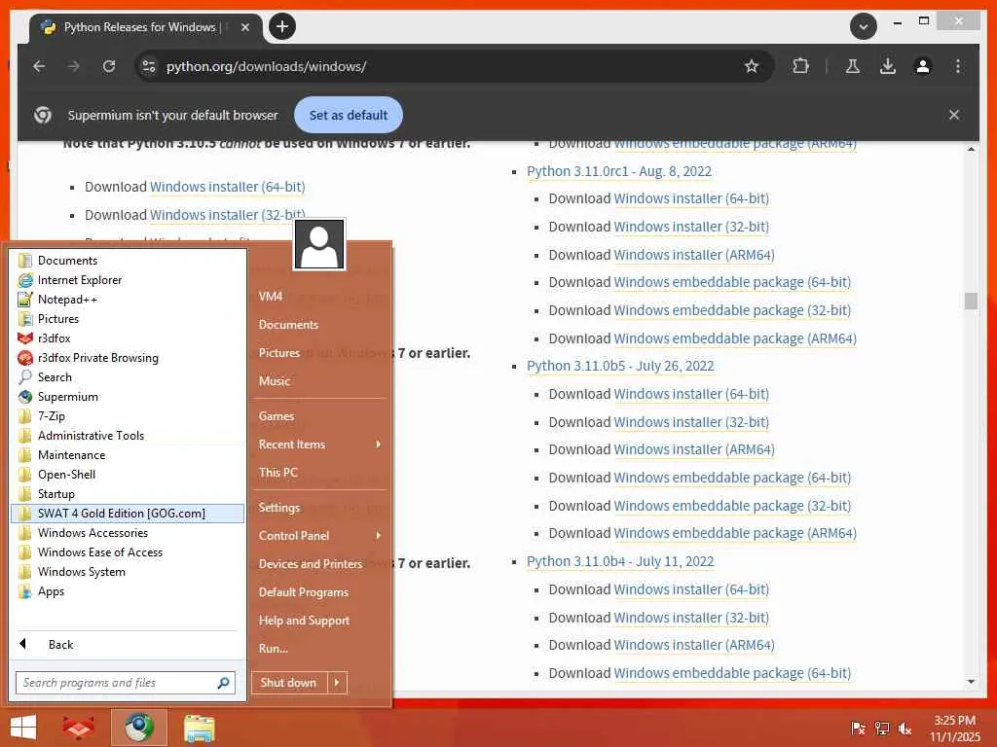Image resolution: width=997 pixels, height=747 pixels.
Task: Download 3.11.0b5 Windows embeddable package (32-bit)
Action: click(732, 506)
